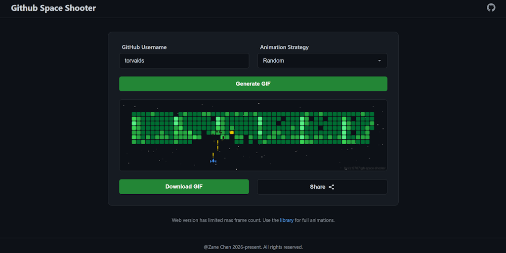Screen dimensions: 506x253
Task: Click the Github Space Shooter title
Action: click(53, 8)
